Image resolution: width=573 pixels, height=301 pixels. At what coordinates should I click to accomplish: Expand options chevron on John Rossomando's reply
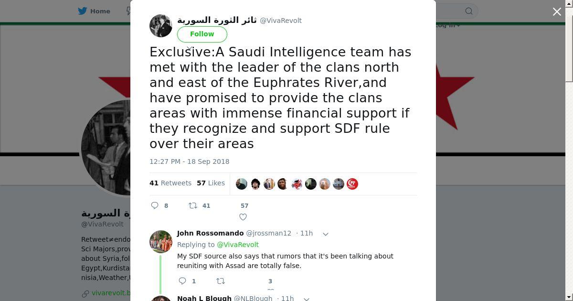(326, 234)
